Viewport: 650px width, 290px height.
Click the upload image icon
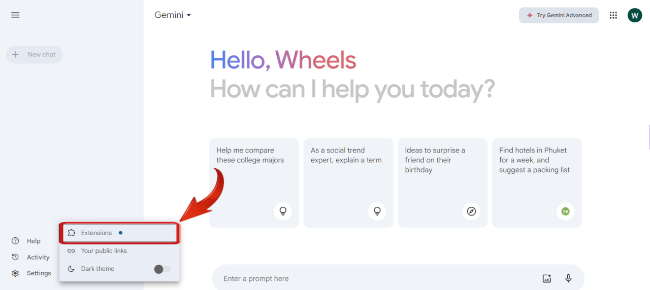point(547,278)
